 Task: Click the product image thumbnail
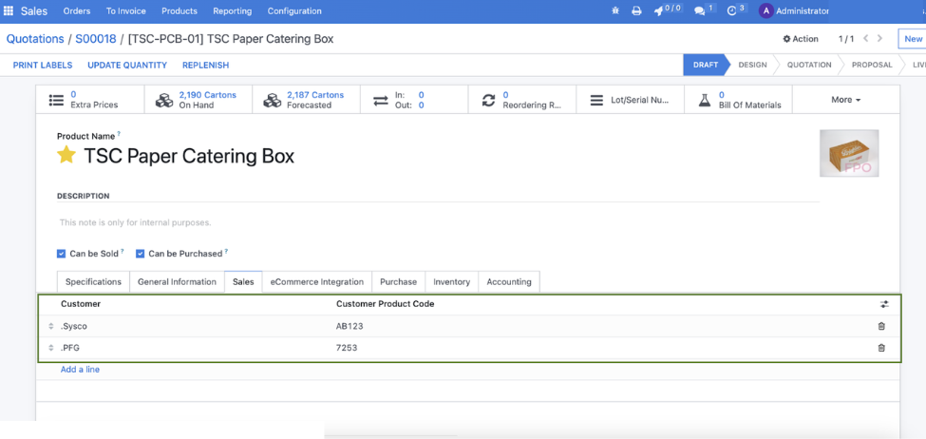pos(849,153)
